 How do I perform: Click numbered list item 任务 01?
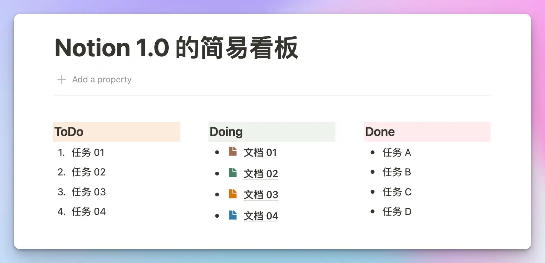pos(88,152)
